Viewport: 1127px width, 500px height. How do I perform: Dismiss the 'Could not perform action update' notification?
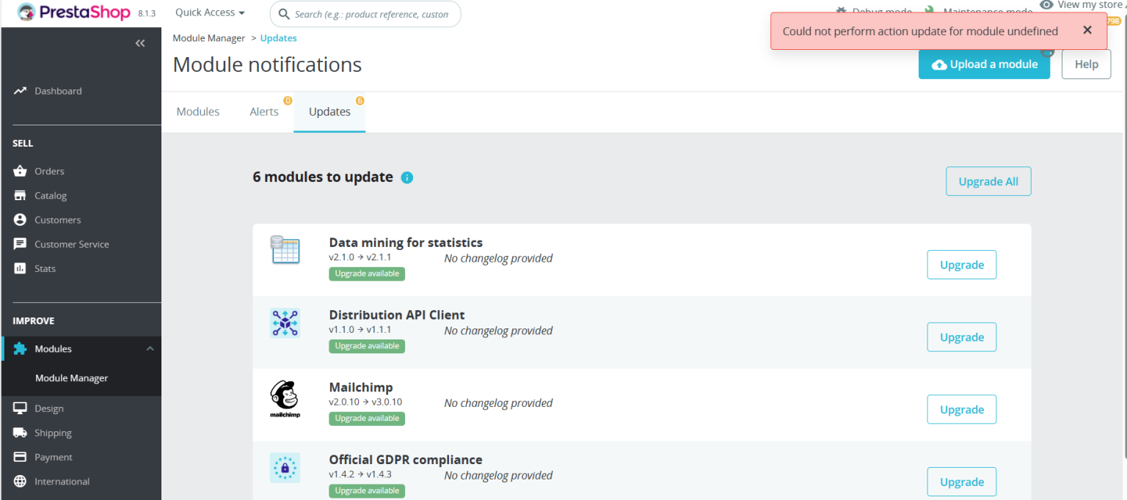click(x=1087, y=29)
